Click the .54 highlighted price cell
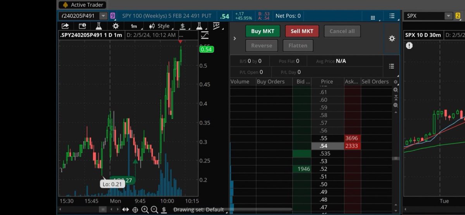This screenshot has width=465, height=215. point(327,146)
